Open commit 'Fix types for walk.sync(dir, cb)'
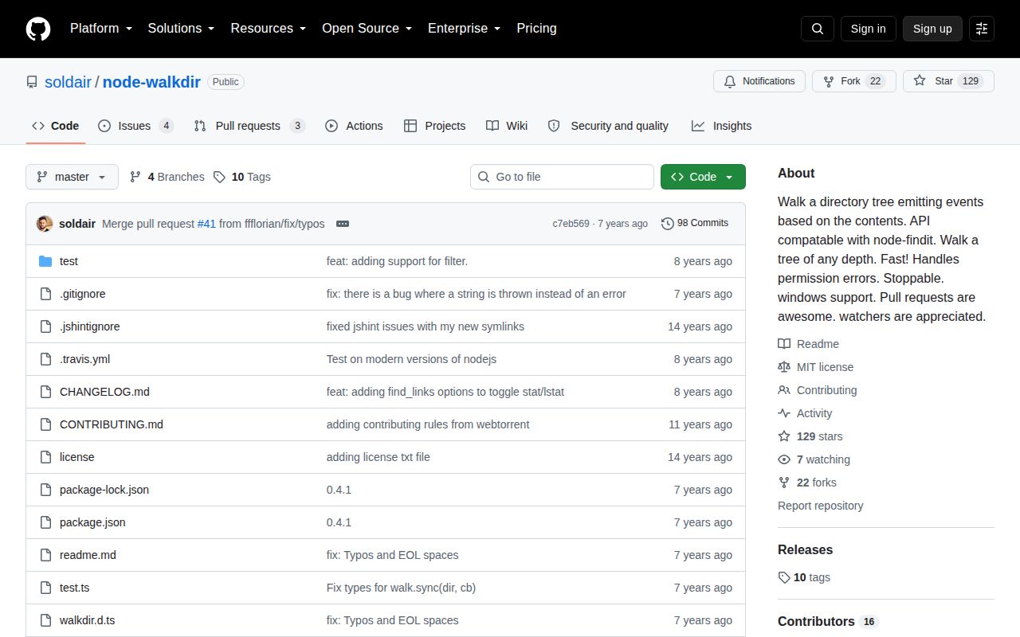This screenshot has width=1020, height=637. click(401, 588)
